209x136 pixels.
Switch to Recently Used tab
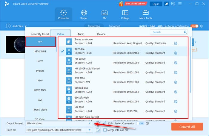[x=40, y=34]
